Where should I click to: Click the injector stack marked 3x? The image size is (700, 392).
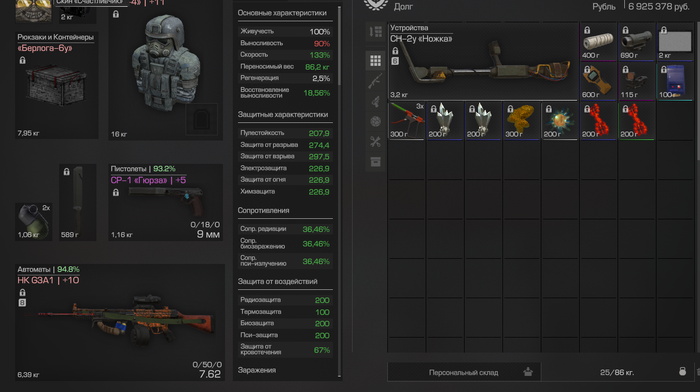tap(407, 121)
